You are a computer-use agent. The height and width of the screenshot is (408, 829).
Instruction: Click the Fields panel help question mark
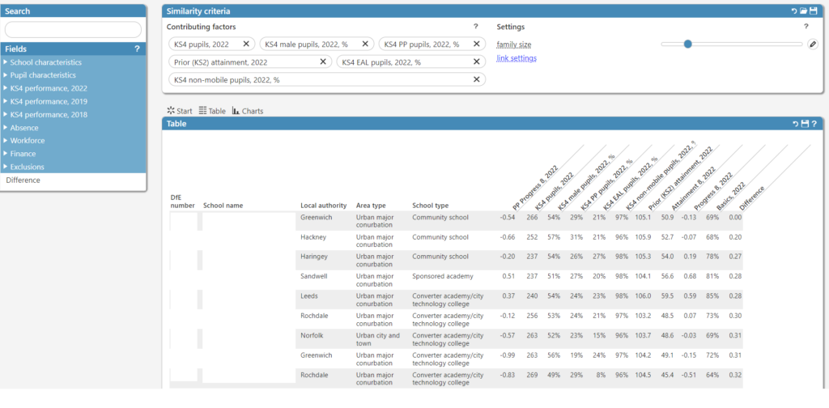click(x=137, y=49)
